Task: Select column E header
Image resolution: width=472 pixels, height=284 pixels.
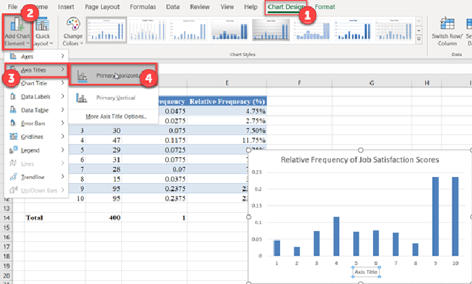Action: [227, 83]
